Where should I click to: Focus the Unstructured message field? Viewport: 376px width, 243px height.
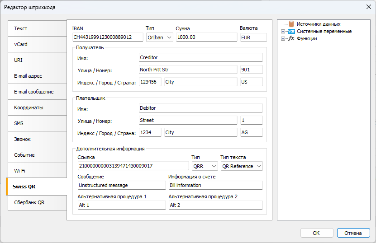(122, 185)
